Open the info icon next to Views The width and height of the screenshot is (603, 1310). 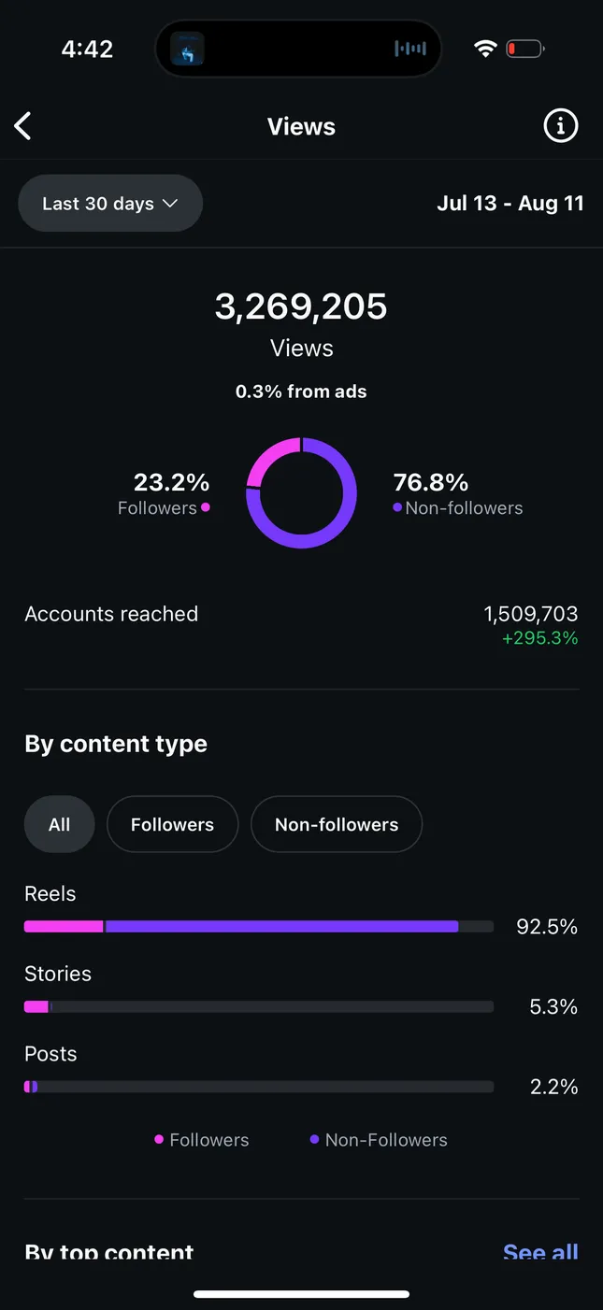[x=561, y=125]
